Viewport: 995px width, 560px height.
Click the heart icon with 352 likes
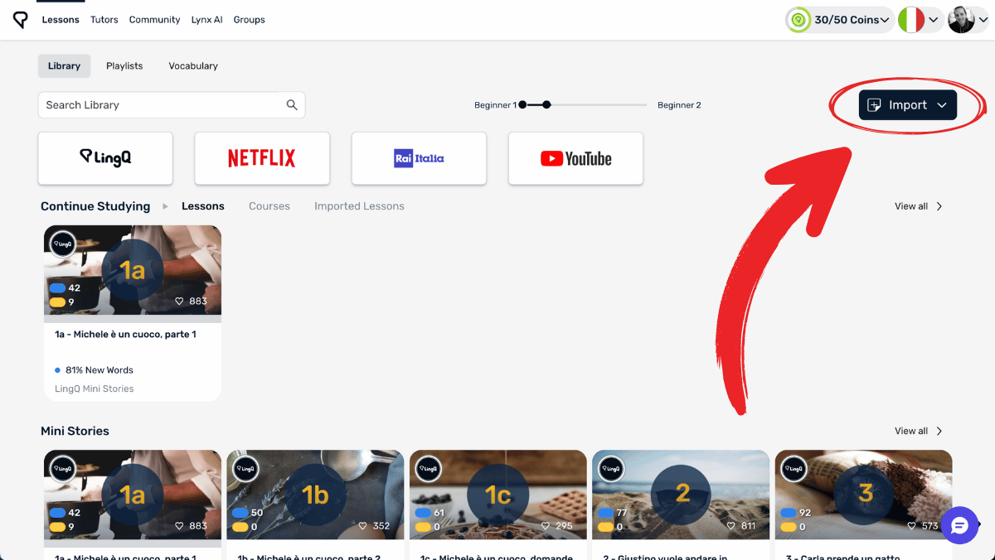coord(362,526)
